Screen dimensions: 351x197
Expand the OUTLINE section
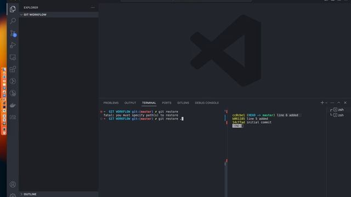tap(59, 194)
